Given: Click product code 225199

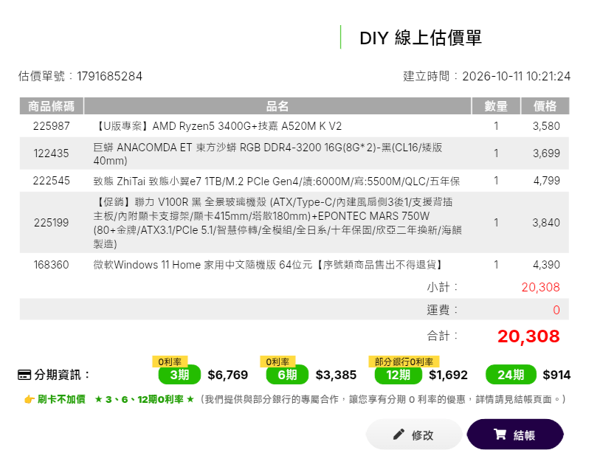Looking at the screenshot, I should click(x=52, y=223).
